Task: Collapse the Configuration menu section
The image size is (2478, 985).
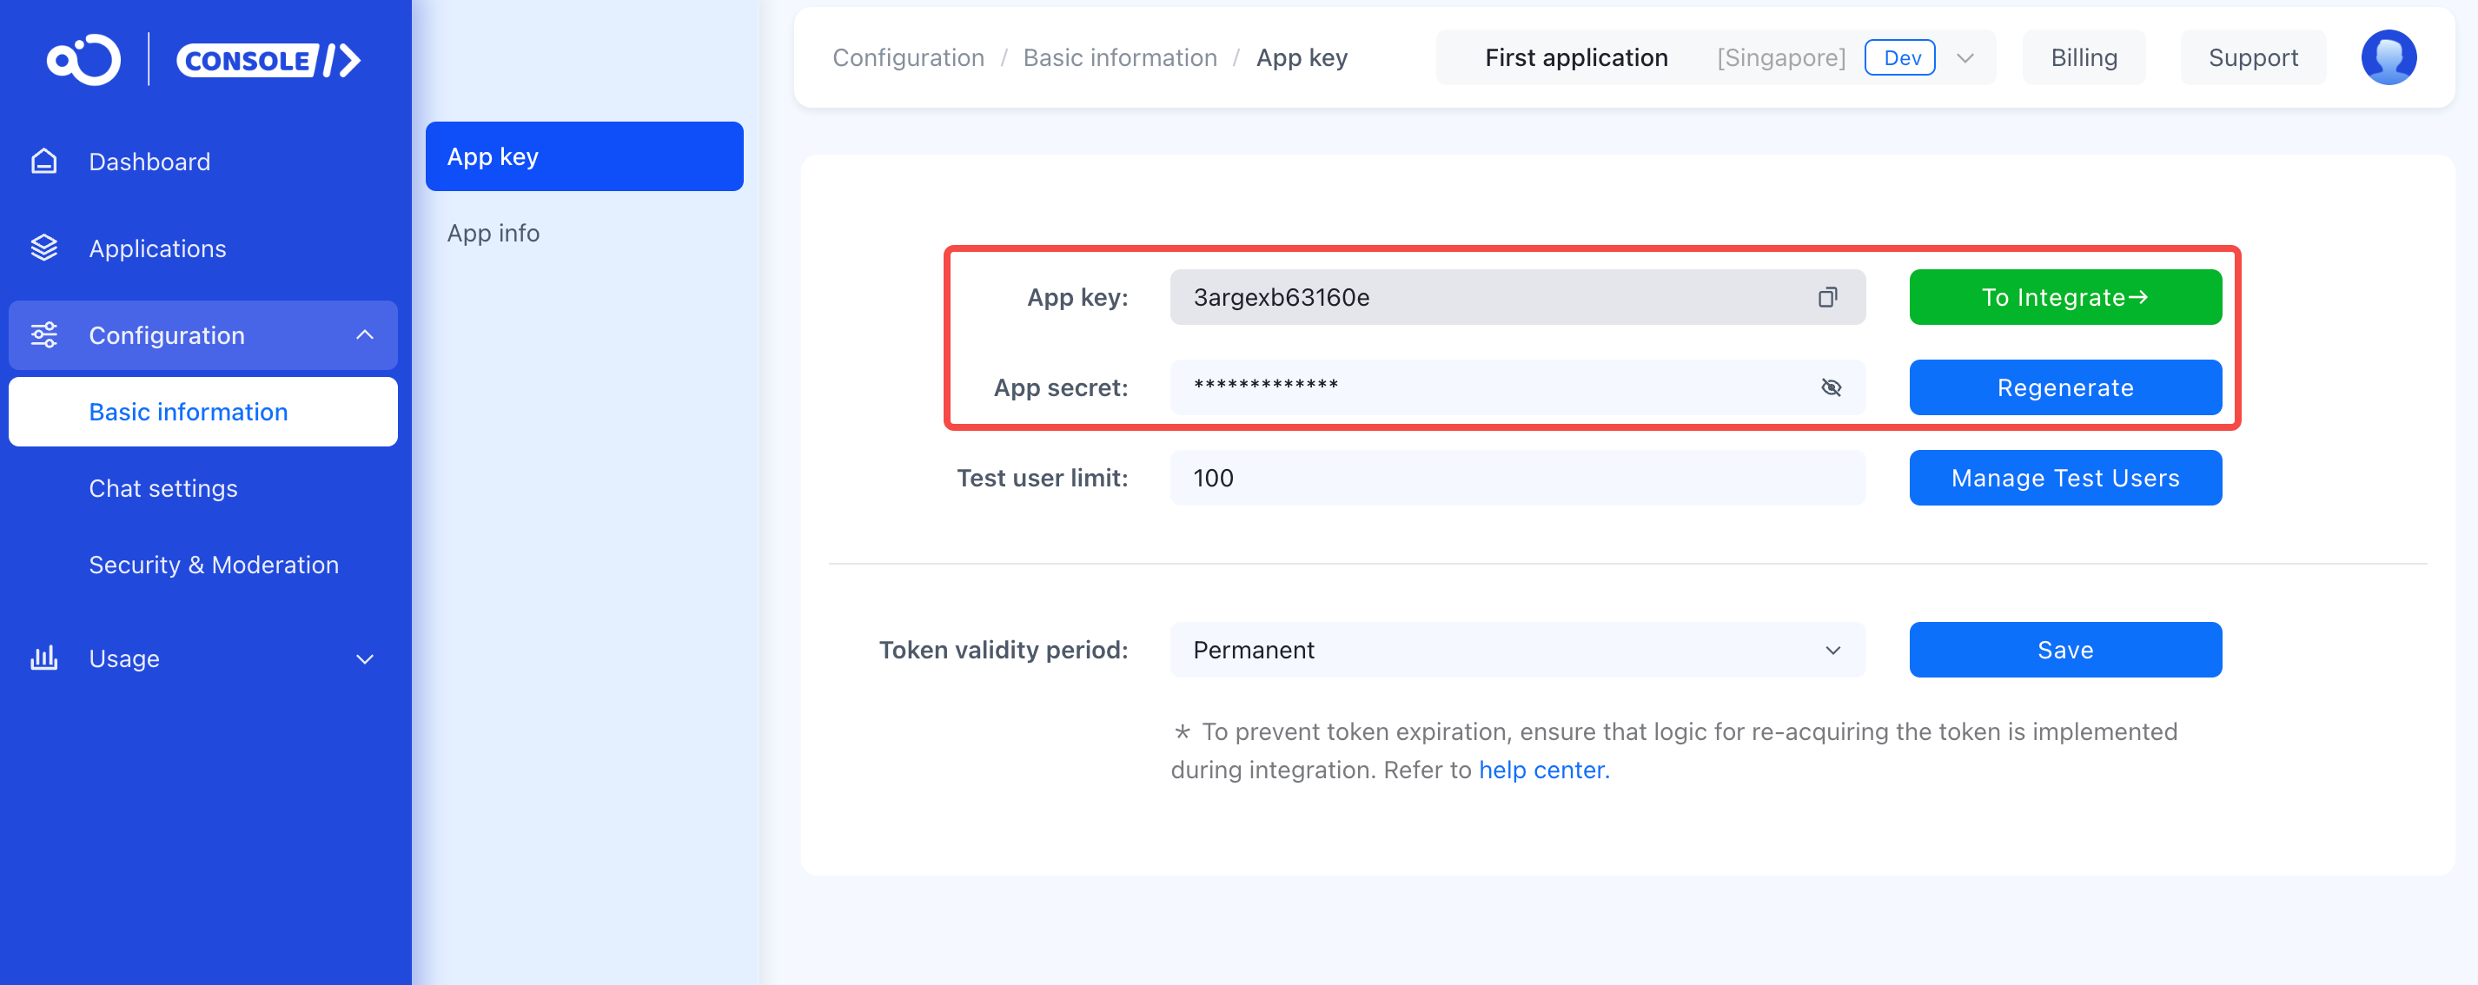Action: pos(365,334)
